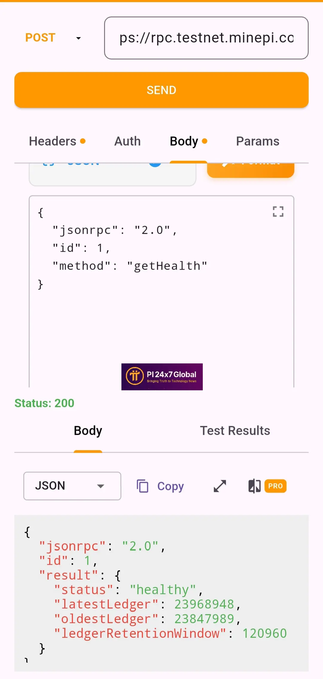Viewport: 323px width, 679px height.
Task: Open the Params tab
Action: pos(258,141)
